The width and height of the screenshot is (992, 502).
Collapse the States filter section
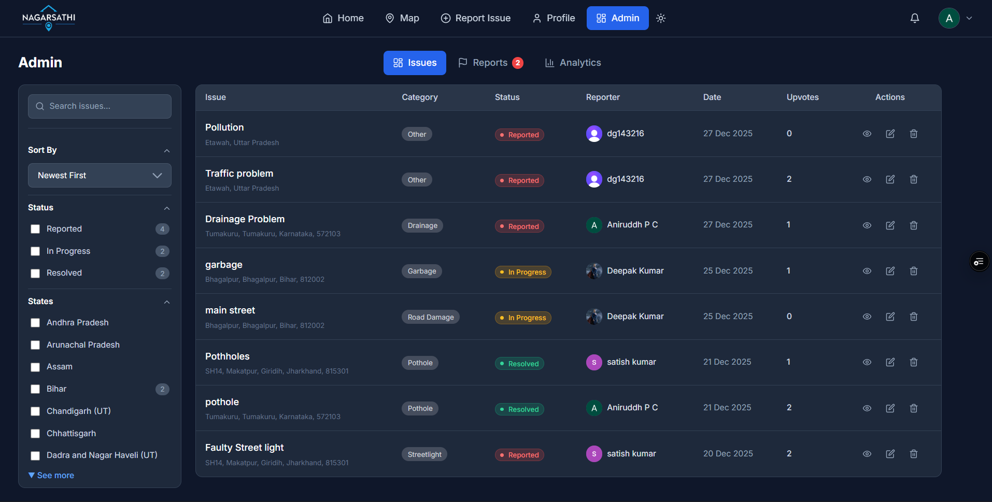coord(167,302)
